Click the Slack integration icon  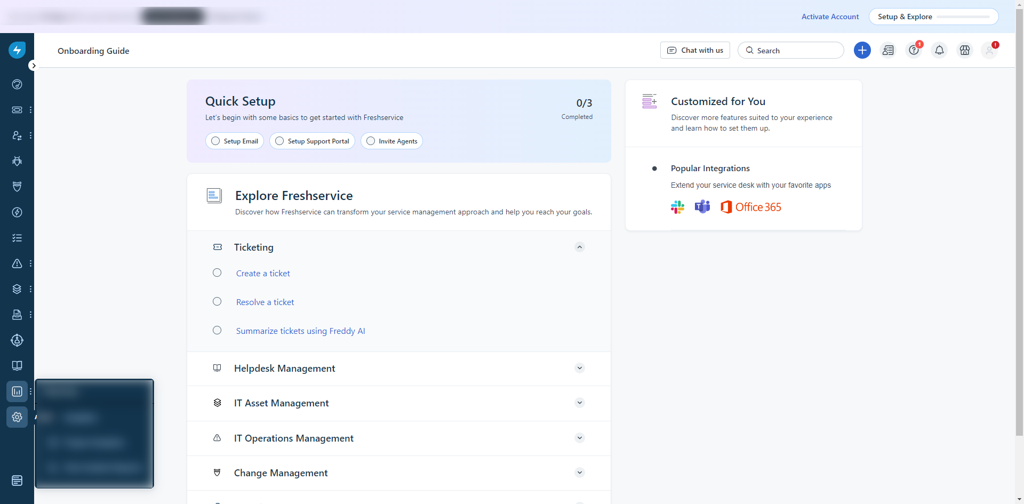pos(677,207)
